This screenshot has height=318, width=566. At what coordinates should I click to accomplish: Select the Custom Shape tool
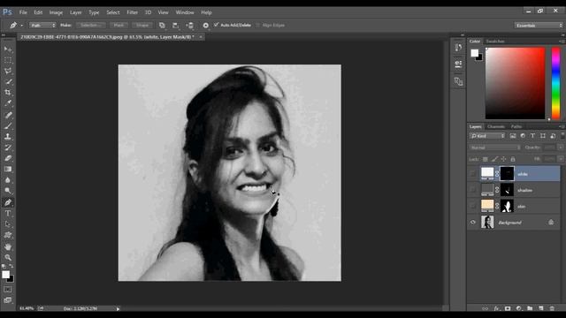click(8, 235)
